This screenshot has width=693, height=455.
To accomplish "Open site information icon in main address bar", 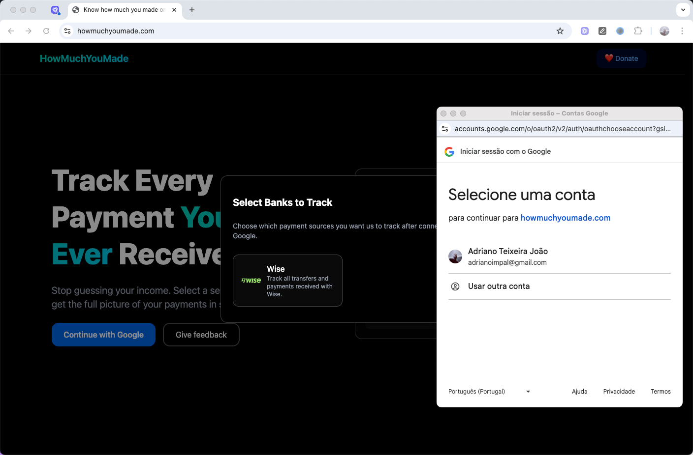I will 67,31.
